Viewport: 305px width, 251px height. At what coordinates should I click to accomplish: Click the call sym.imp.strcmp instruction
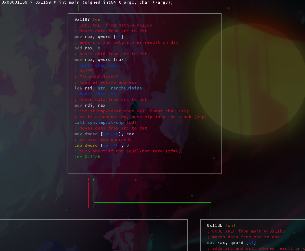tap(99, 123)
